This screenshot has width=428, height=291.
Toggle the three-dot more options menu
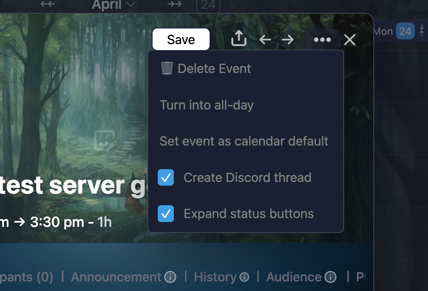tap(322, 40)
